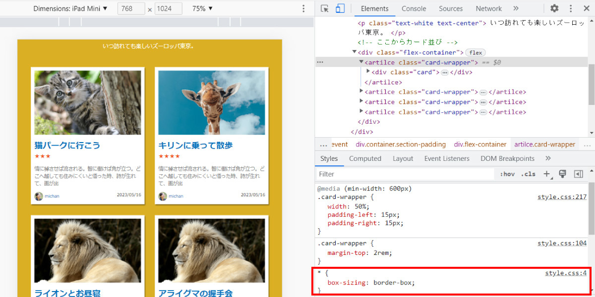Open キリンに乗って散歩 card title
The image size is (595, 297).
(x=196, y=146)
